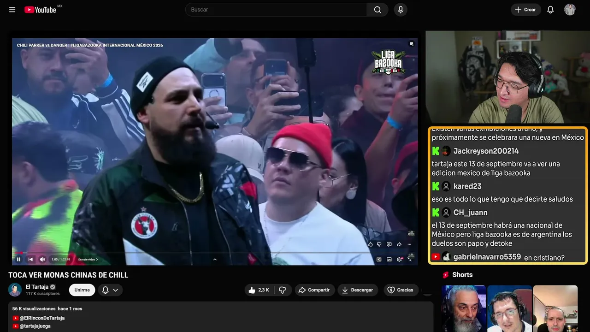Jump to the previous video
Viewport: 590px width, 332px height.
(x=30, y=259)
